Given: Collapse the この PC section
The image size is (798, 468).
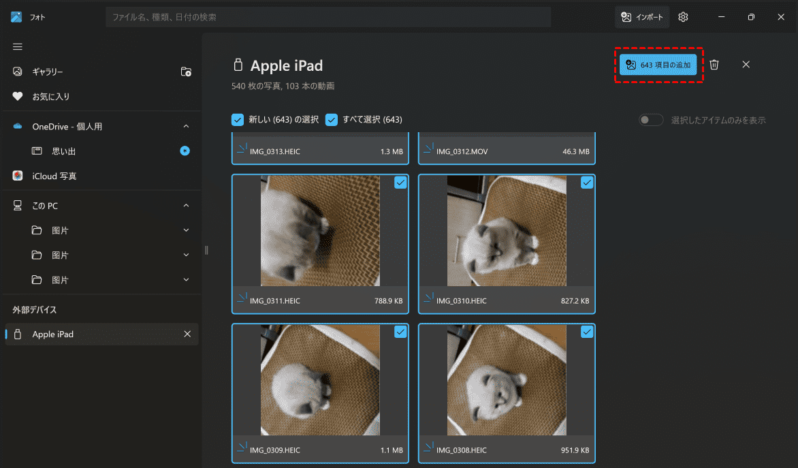Looking at the screenshot, I should [x=186, y=206].
